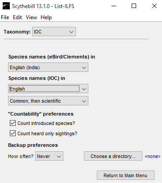The height and width of the screenshot is (183, 162).
Task: Expand the Common, then scientific dropdown
Action: coord(48,101)
